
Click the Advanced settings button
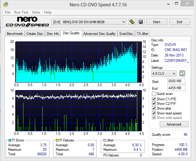tap(174, 124)
